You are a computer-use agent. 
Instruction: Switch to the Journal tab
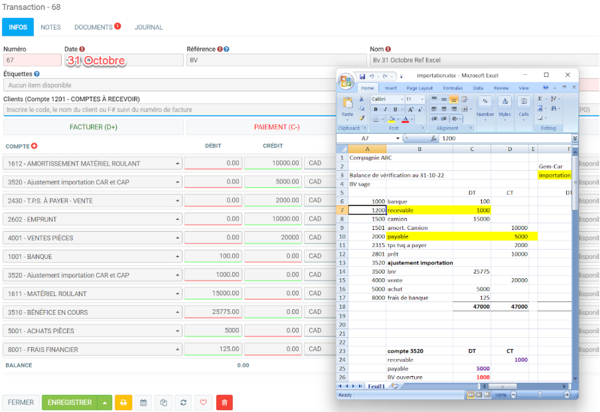(149, 27)
